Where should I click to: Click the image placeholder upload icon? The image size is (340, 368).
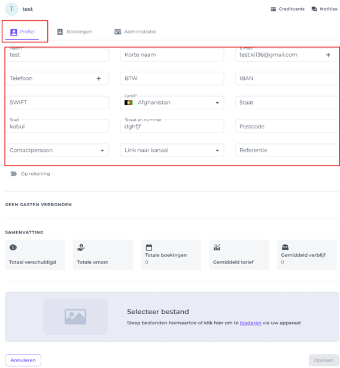point(75,317)
